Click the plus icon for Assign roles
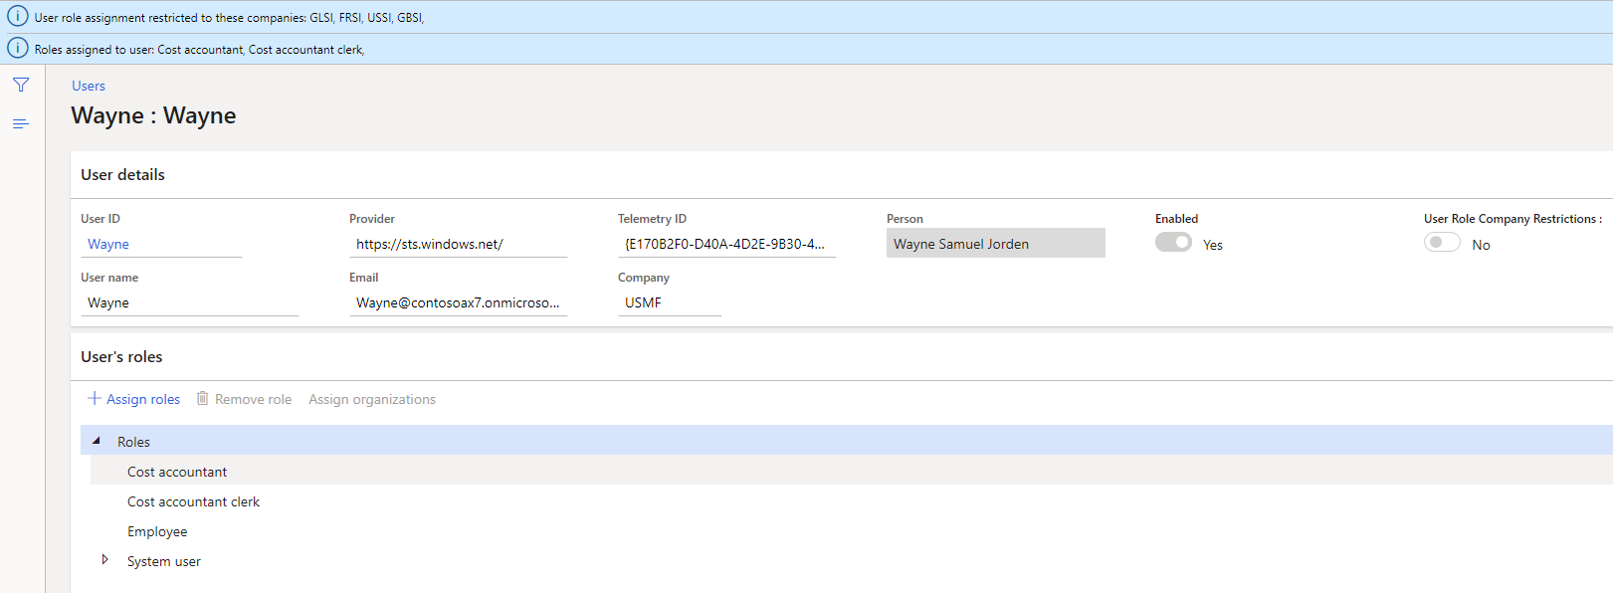This screenshot has height=593, width=1613. coord(95,398)
